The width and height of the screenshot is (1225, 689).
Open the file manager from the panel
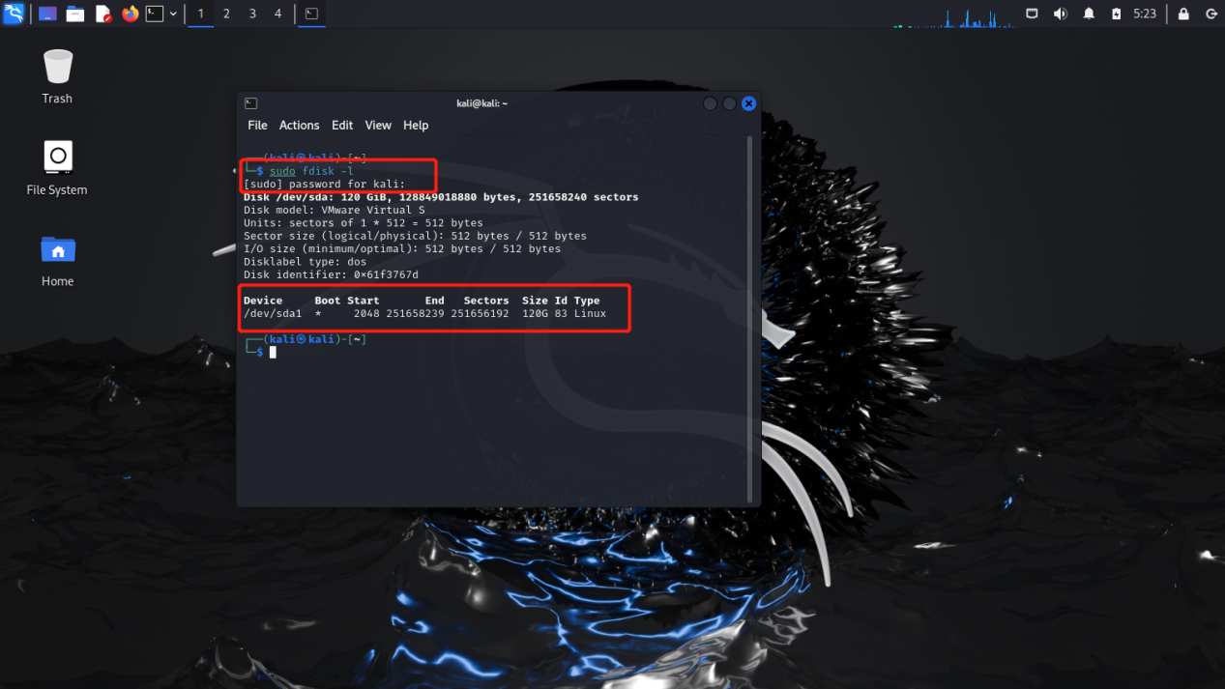(x=75, y=14)
